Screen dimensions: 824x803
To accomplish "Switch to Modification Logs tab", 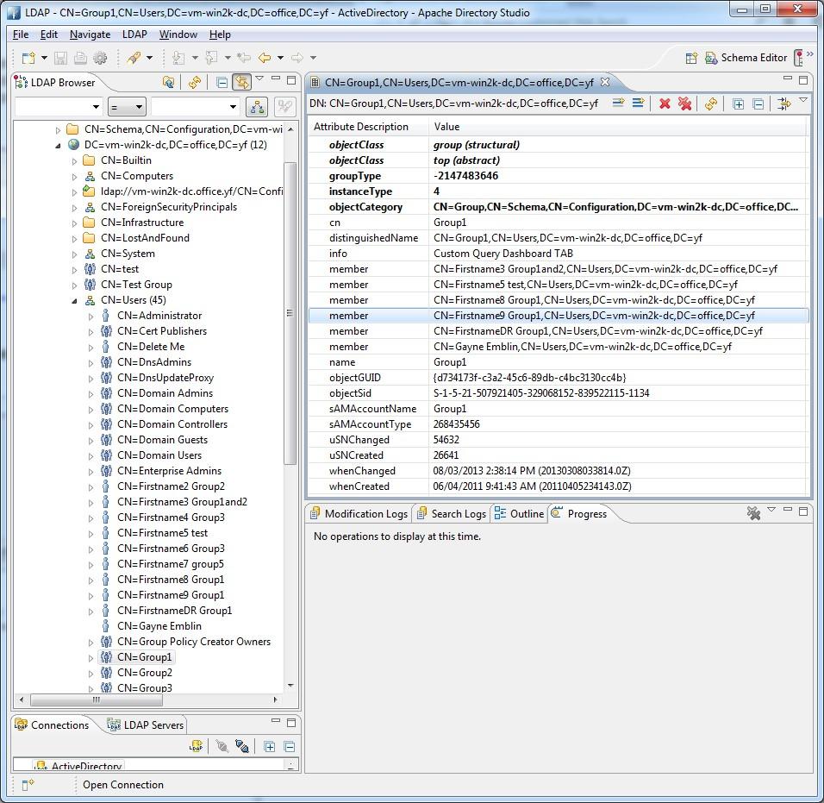I will point(359,514).
